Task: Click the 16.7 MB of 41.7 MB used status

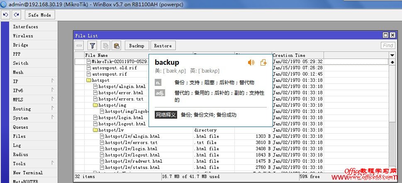Action: pos(191,176)
